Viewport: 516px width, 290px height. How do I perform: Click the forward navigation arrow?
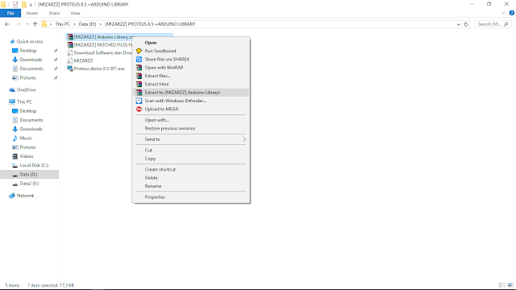[x=18, y=24]
